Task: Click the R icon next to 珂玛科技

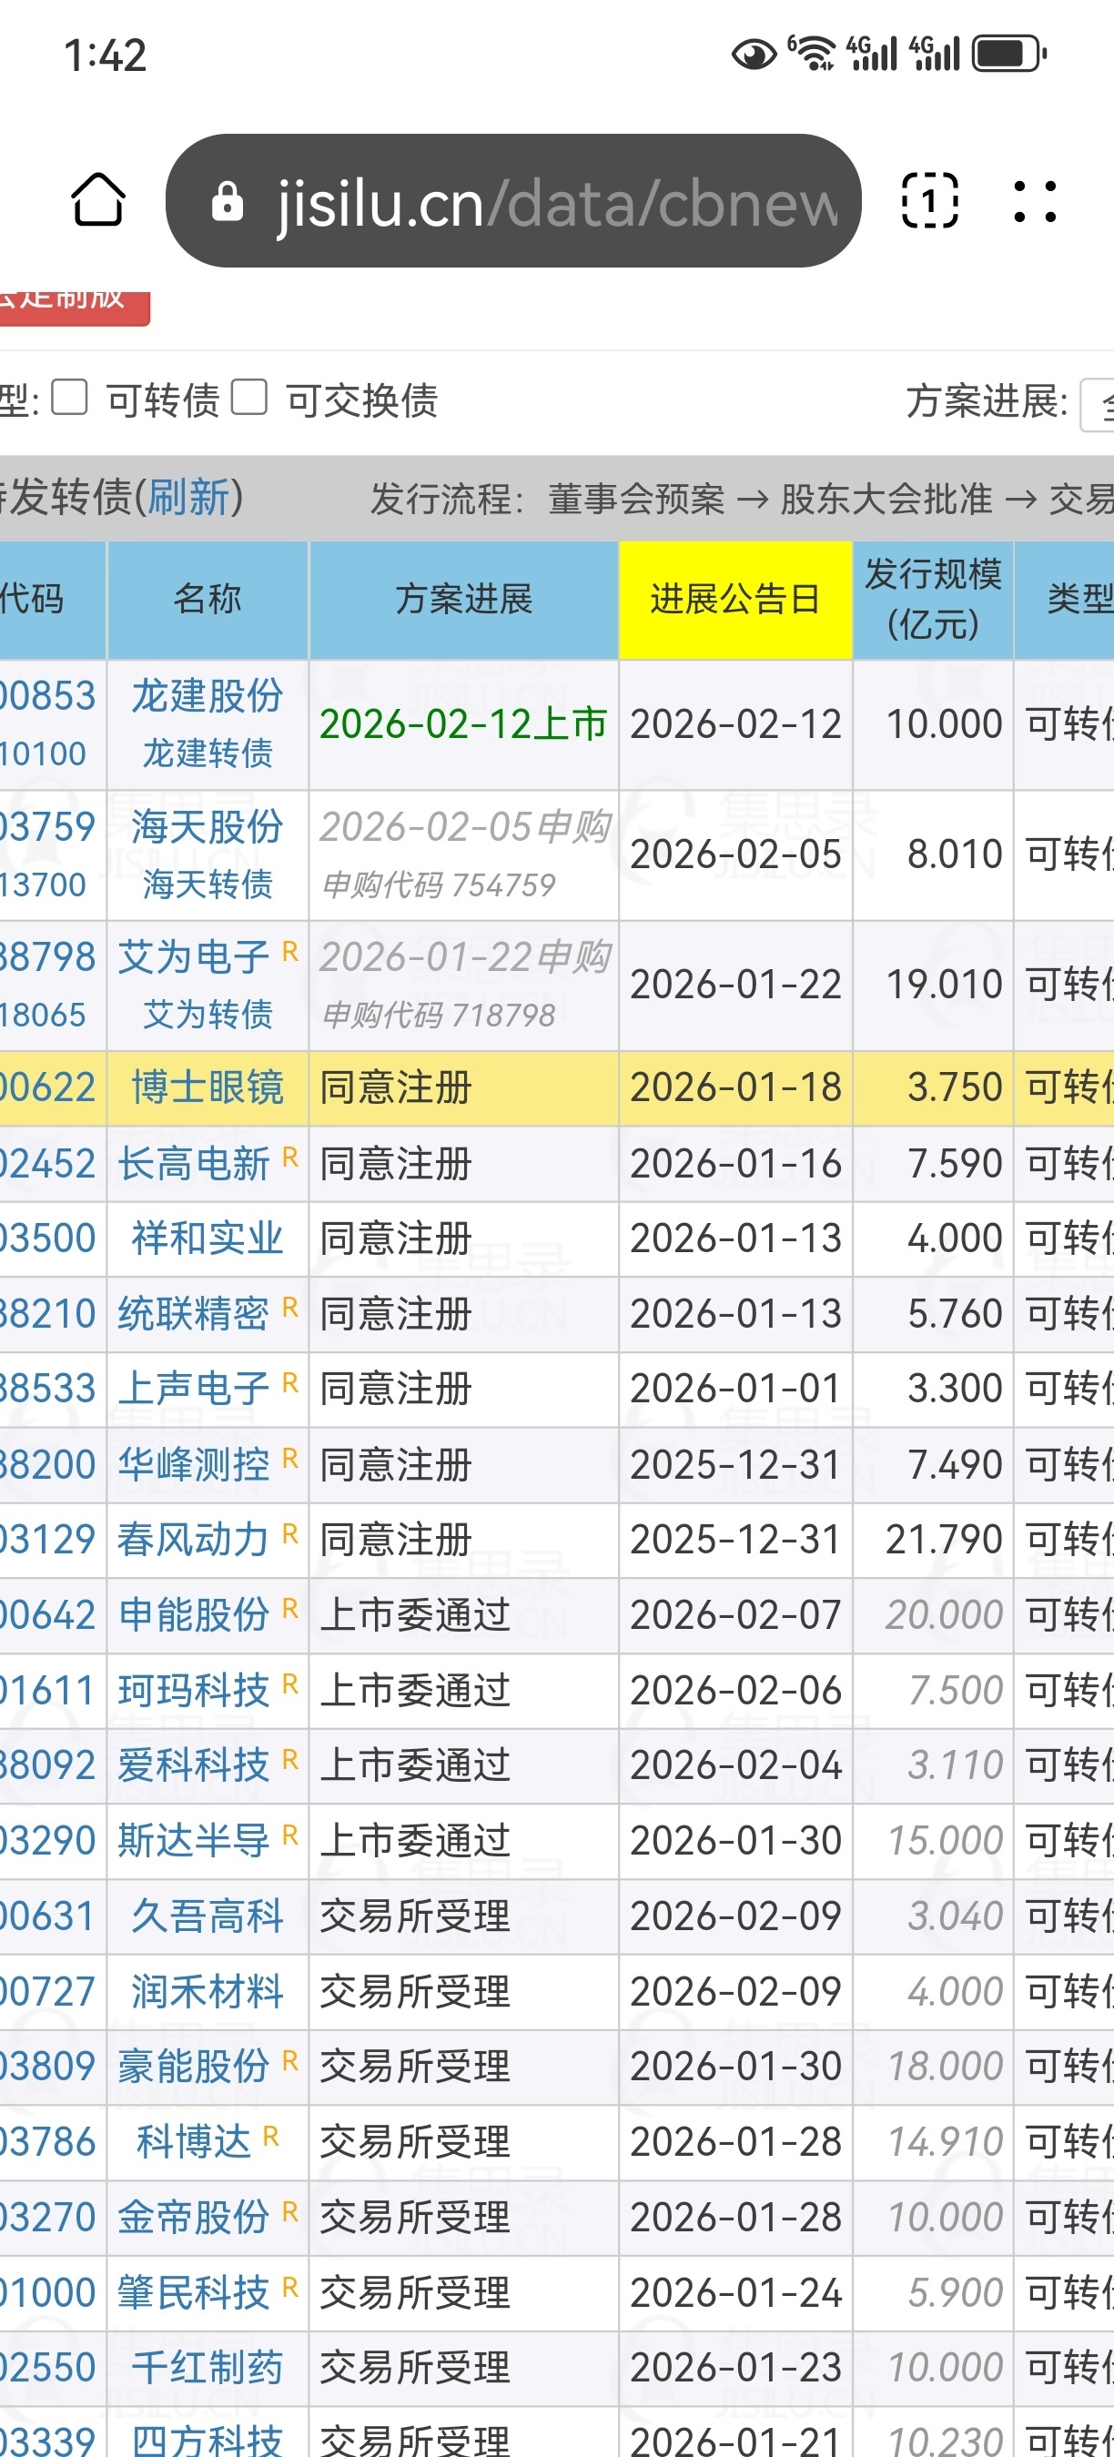Action: (x=291, y=1684)
